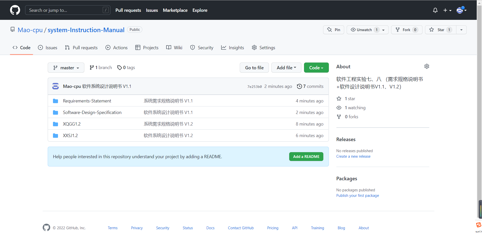The height and width of the screenshot is (234, 482).
Task: Open the Projects tab
Action: coord(147,48)
